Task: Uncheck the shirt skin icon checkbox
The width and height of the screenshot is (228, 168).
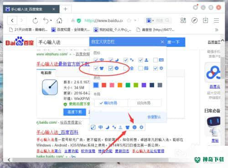Action: [96, 68]
